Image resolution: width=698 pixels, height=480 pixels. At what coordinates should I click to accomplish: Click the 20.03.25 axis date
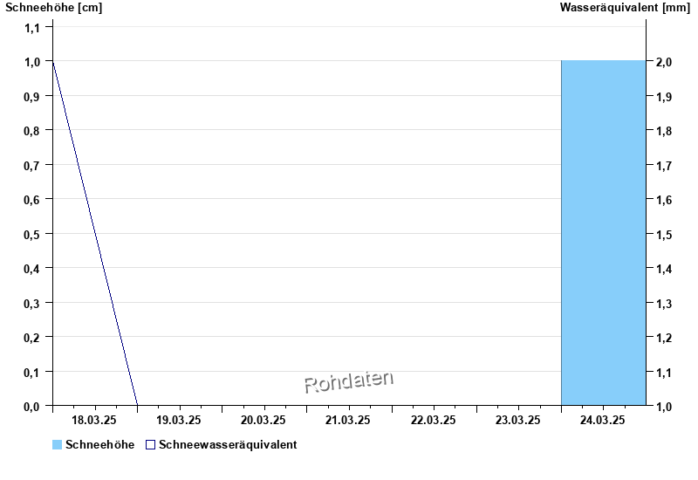pos(264,420)
